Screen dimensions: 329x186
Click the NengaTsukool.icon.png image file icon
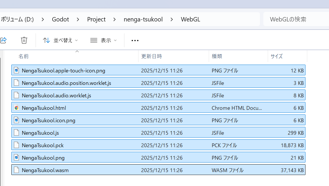(17, 120)
